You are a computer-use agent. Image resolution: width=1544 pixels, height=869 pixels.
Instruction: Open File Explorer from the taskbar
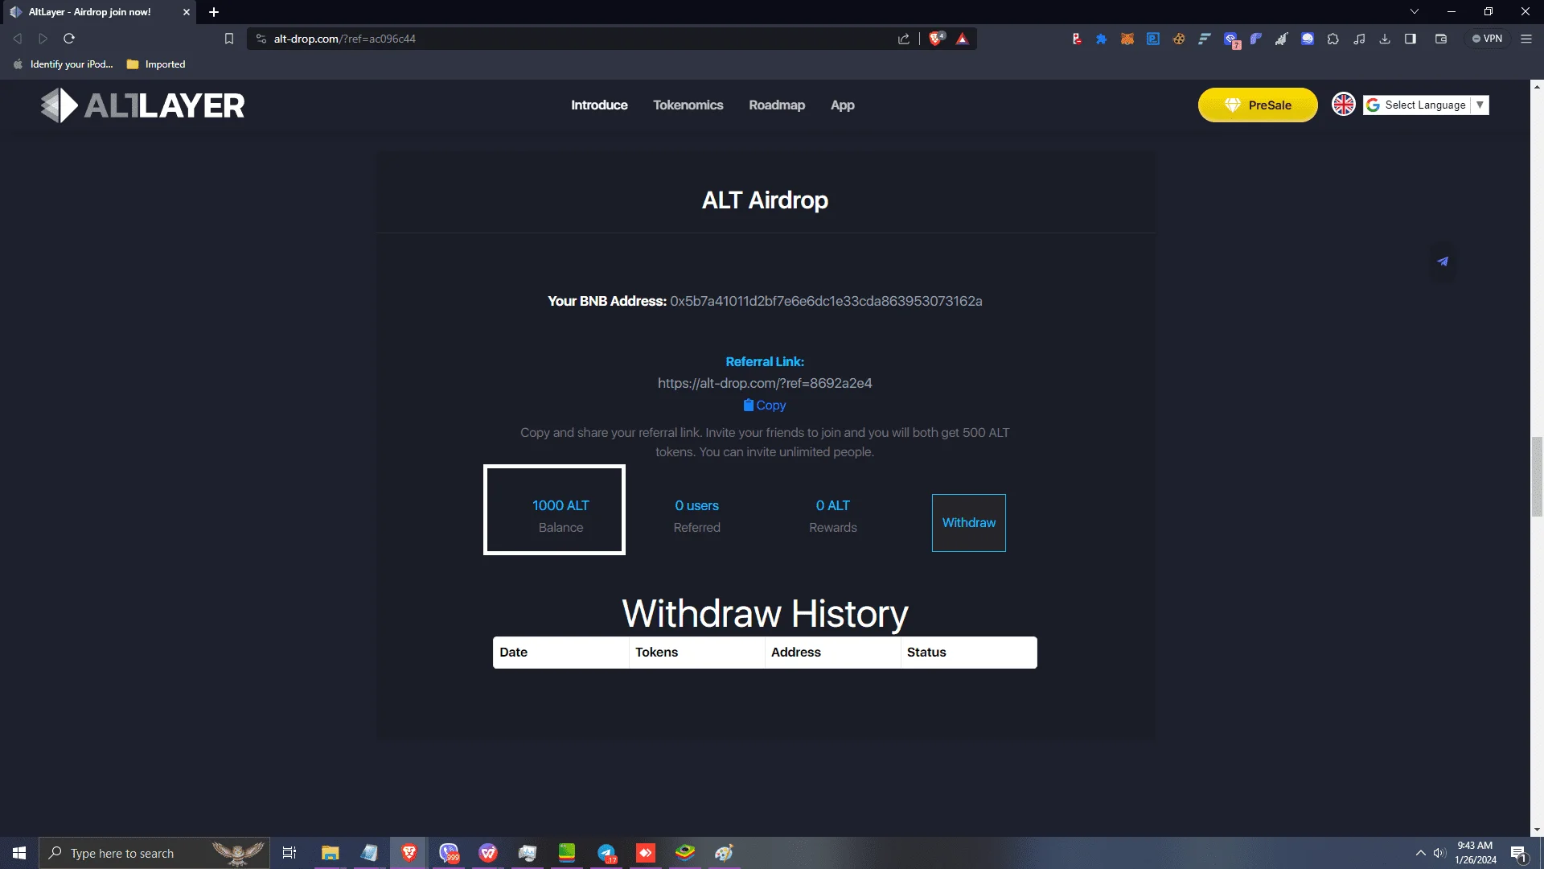(330, 853)
